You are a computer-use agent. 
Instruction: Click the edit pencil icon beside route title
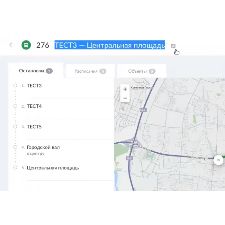(173, 45)
